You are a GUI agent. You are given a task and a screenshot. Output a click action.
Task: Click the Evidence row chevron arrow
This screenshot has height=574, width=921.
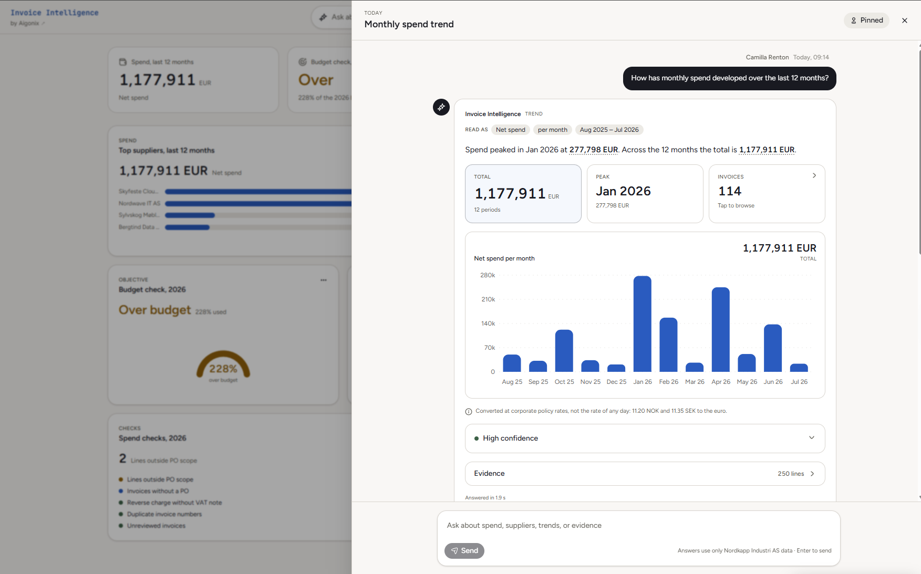click(x=812, y=474)
